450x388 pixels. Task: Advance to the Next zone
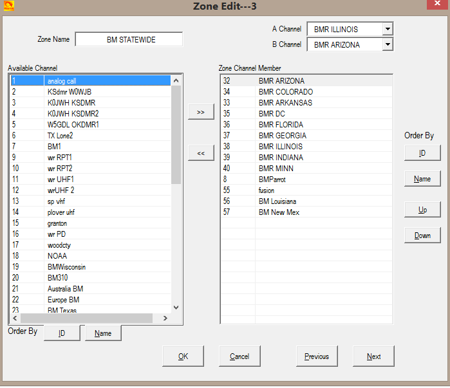tap(373, 356)
